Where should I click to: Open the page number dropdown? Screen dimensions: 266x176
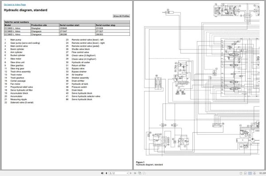pos(127,173)
